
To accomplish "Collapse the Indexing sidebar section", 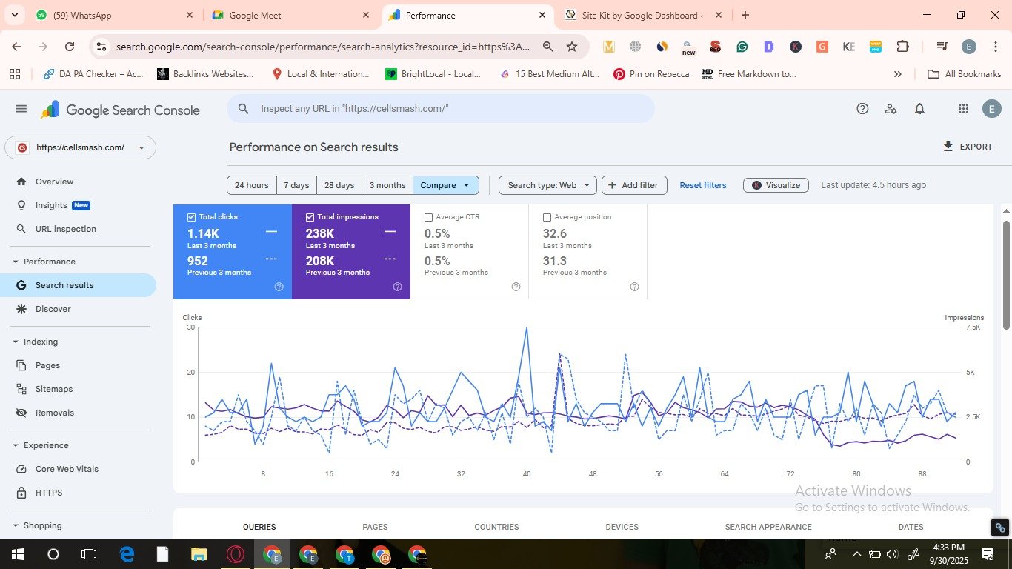I will click(x=16, y=342).
